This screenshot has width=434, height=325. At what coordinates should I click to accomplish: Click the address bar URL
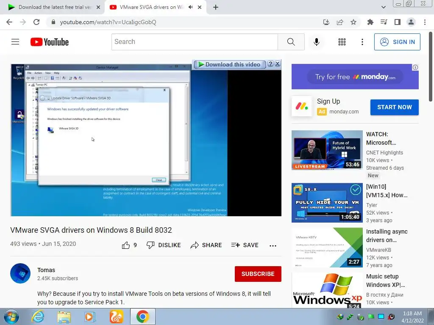[108, 22]
